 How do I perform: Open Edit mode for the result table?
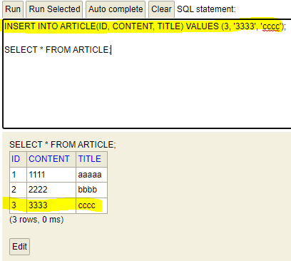coord(19,247)
